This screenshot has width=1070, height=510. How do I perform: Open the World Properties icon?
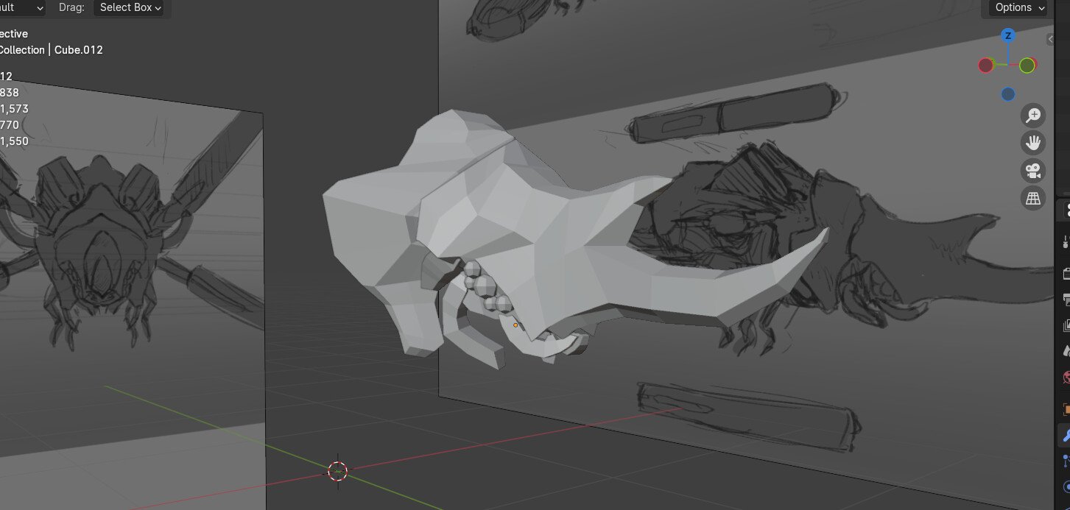(1063, 375)
